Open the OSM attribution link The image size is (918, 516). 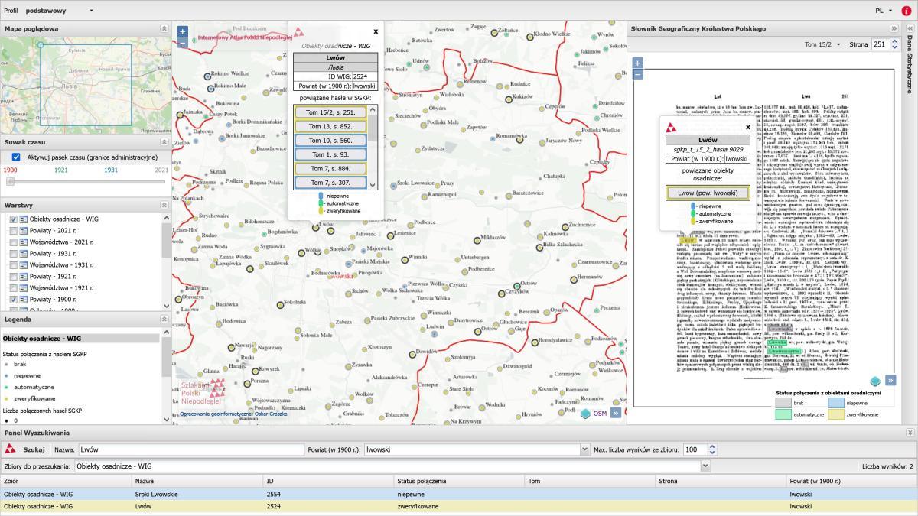click(600, 414)
